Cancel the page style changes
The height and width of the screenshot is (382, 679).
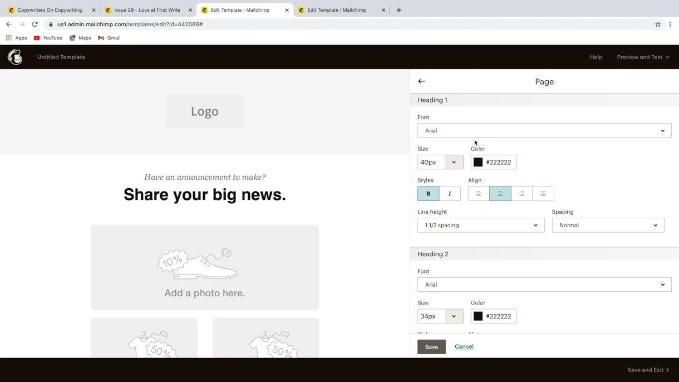click(464, 346)
